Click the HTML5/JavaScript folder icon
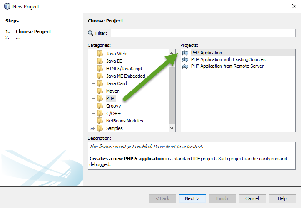Image resolution: width=301 pixels, height=208 pixels. [100, 69]
